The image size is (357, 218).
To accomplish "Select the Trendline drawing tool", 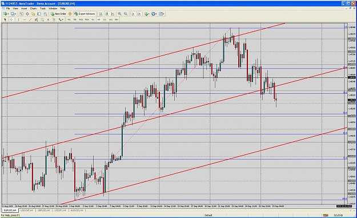I will click(x=30, y=19).
